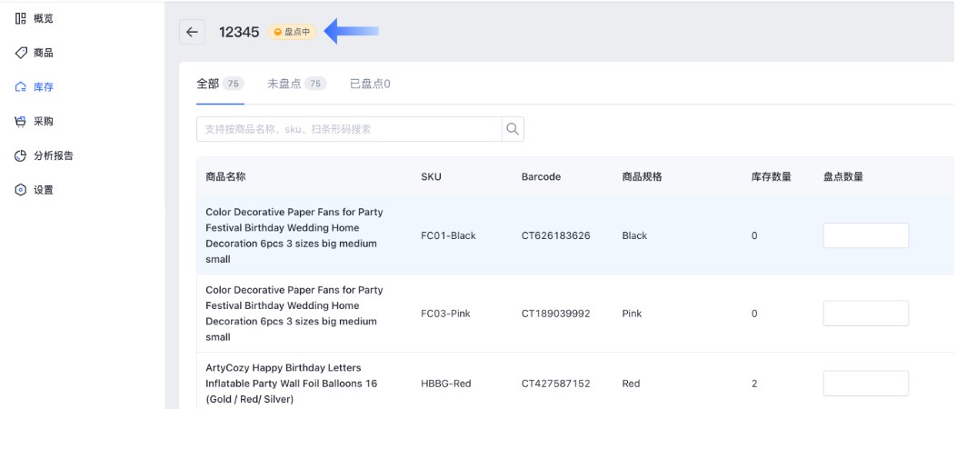Click the Analytics report (分析报告) icon
This screenshot has height=459, width=957.
point(20,155)
